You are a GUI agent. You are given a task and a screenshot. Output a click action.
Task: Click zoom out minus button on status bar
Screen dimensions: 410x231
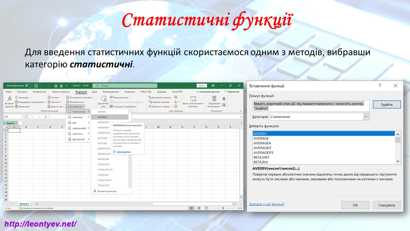[x=212, y=208]
